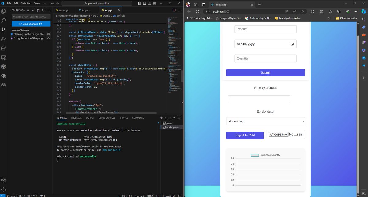Switch to the PROBLEMS panel tab
368x197 pixels.
point(76,118)
